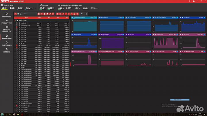
Task: Click the GPU Memory Clock graph panel
Action: [x=84, y=58]
